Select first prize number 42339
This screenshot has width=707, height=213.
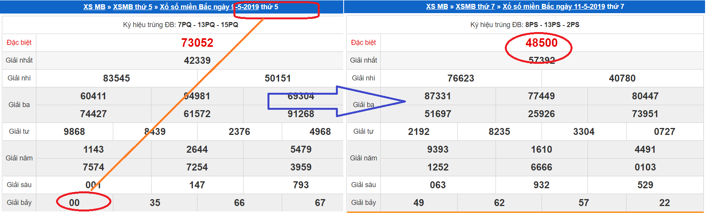click(x=197, y=61)
